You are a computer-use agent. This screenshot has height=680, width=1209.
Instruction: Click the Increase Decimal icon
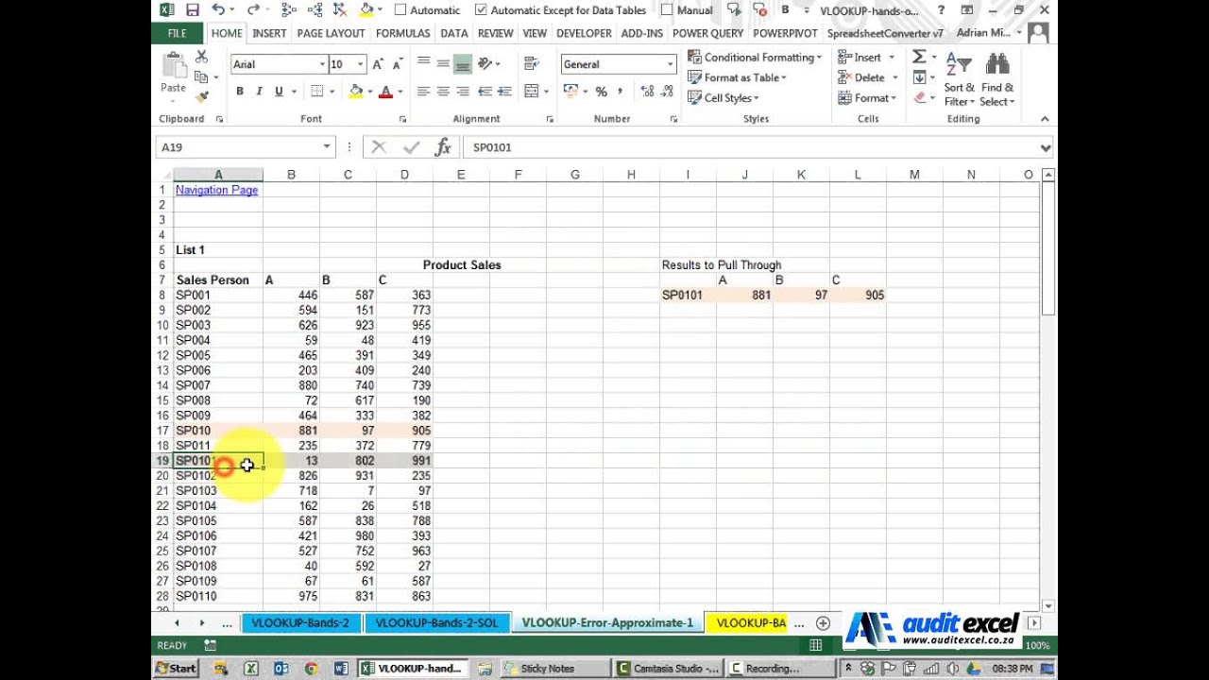click(646, 92)
